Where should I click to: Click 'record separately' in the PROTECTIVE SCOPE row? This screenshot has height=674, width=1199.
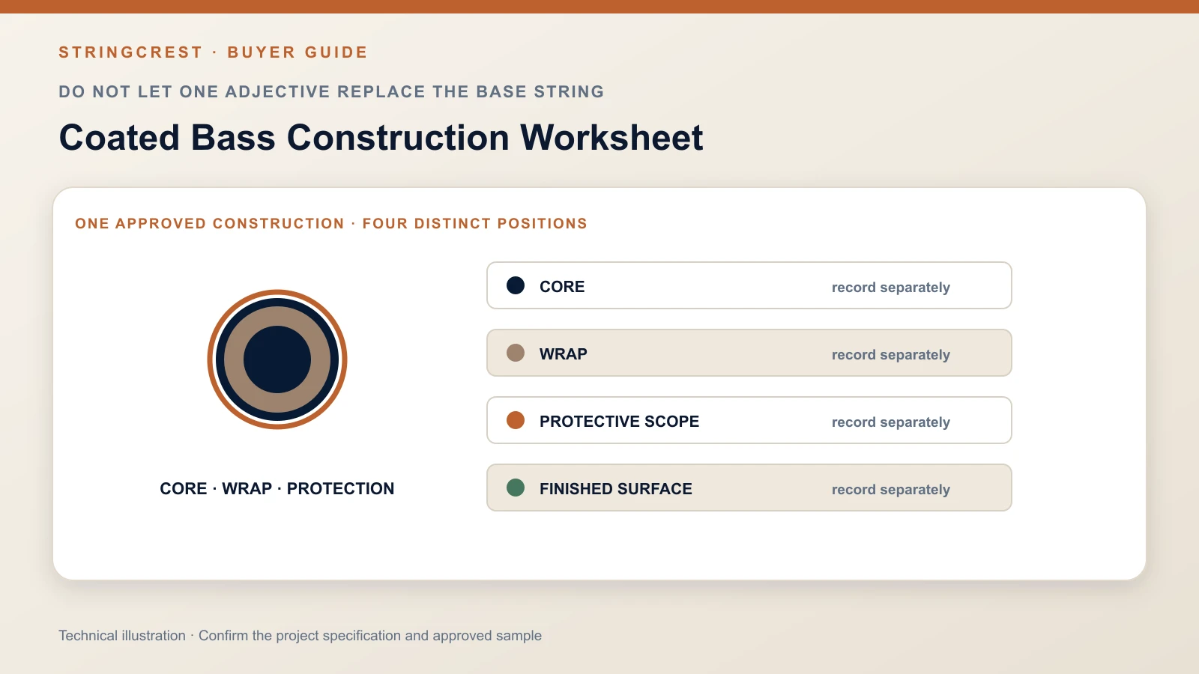coord(891,422)
